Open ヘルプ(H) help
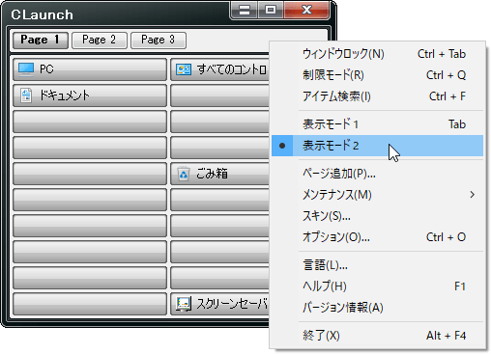 point(377,286)
